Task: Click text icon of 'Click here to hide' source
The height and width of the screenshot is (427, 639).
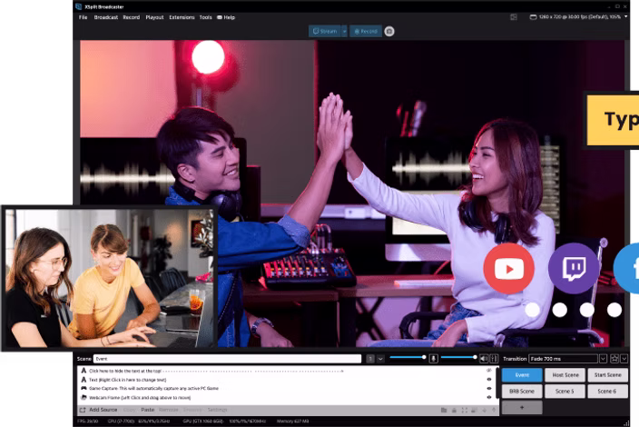Action: (84, 371)
